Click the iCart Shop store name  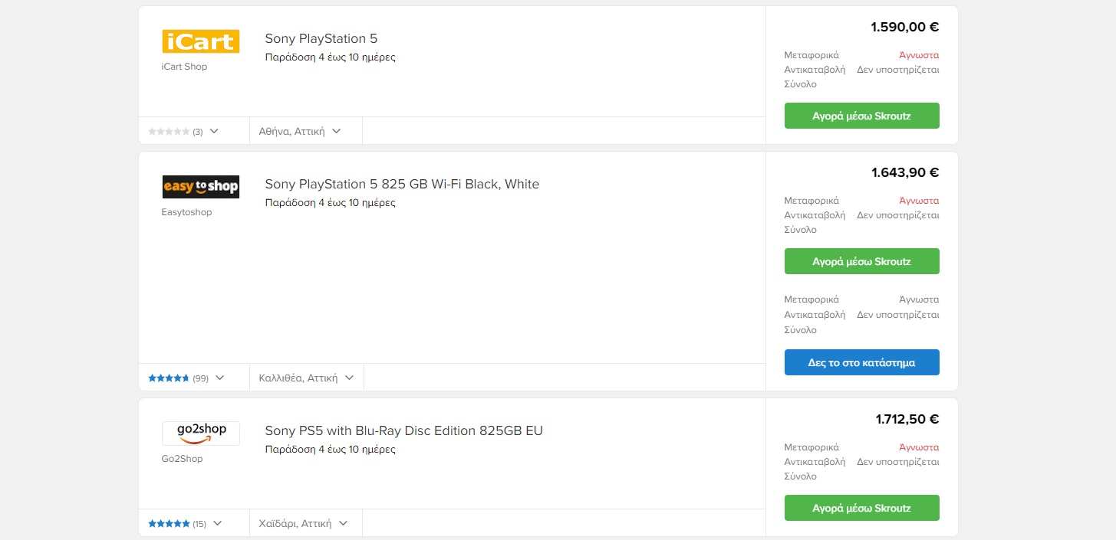click(x=184, y=67)
